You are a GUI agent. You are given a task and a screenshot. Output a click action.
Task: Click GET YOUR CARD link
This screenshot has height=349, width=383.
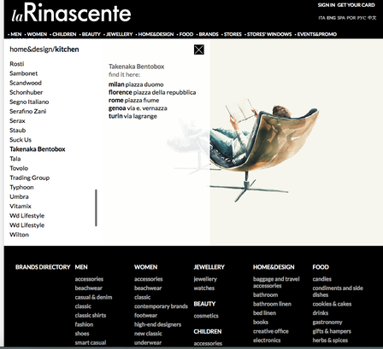pos(356,5)
